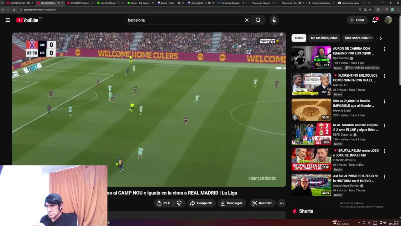This screenshot has height=226, width=401.
Task: Start voice search with the microphone
Action: (x=274, y=20)
